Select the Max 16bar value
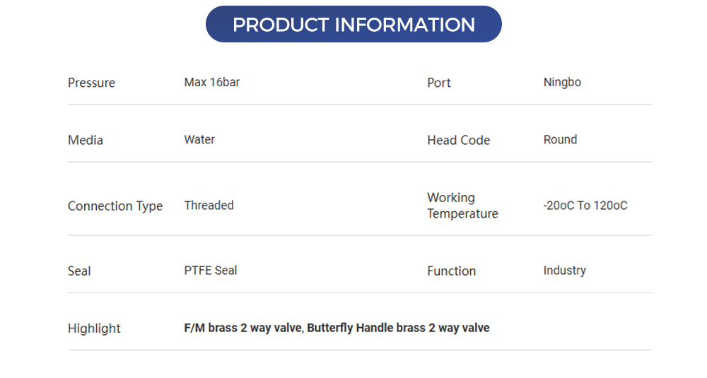The image size is (707, 378). 211,82
